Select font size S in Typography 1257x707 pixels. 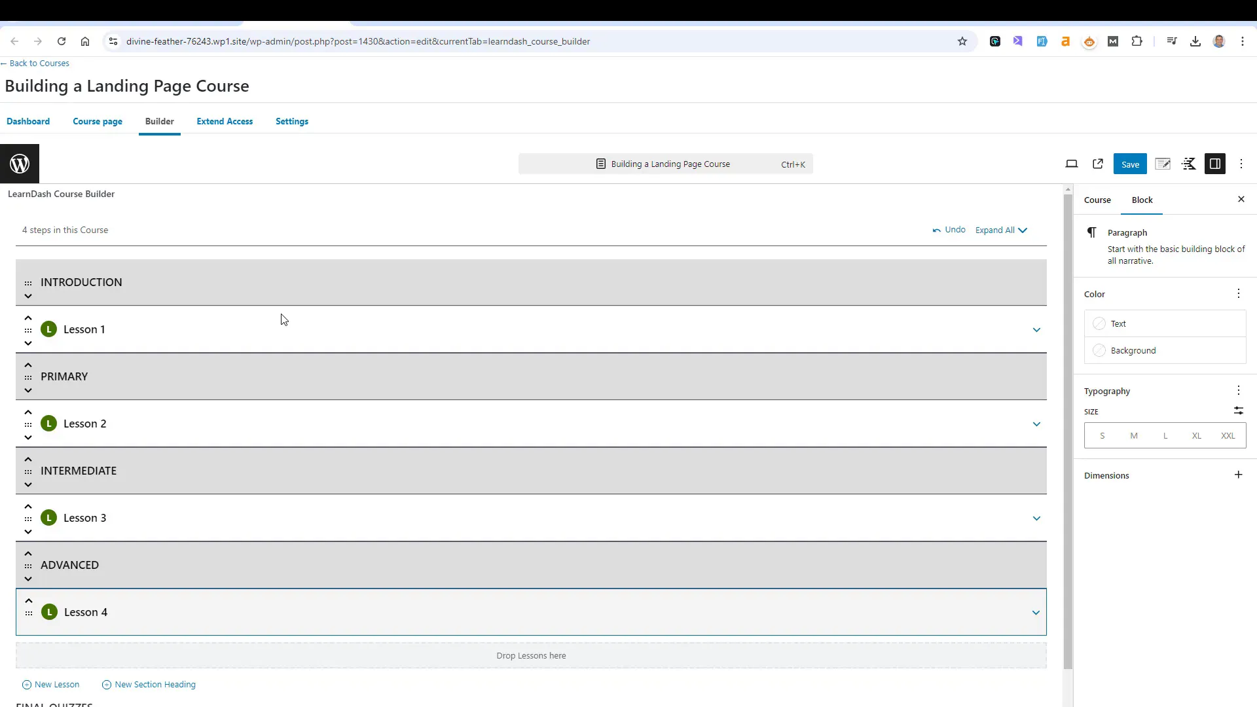coord(1104,436)
